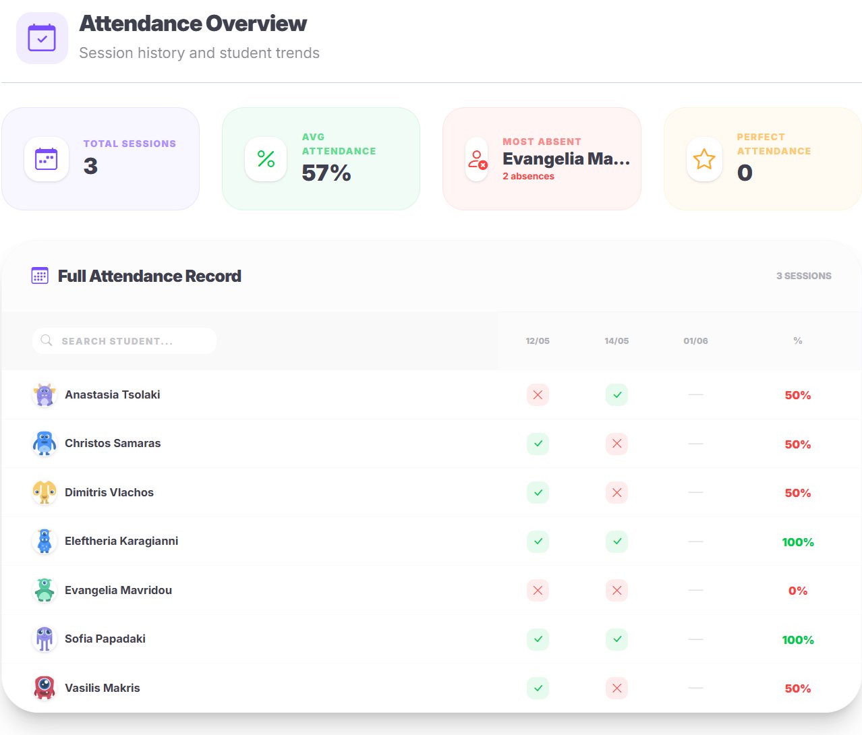Viewport: 862px width, 735px height.
Task: Click the '2 absences' text
Action: click(x=528, y=176)
